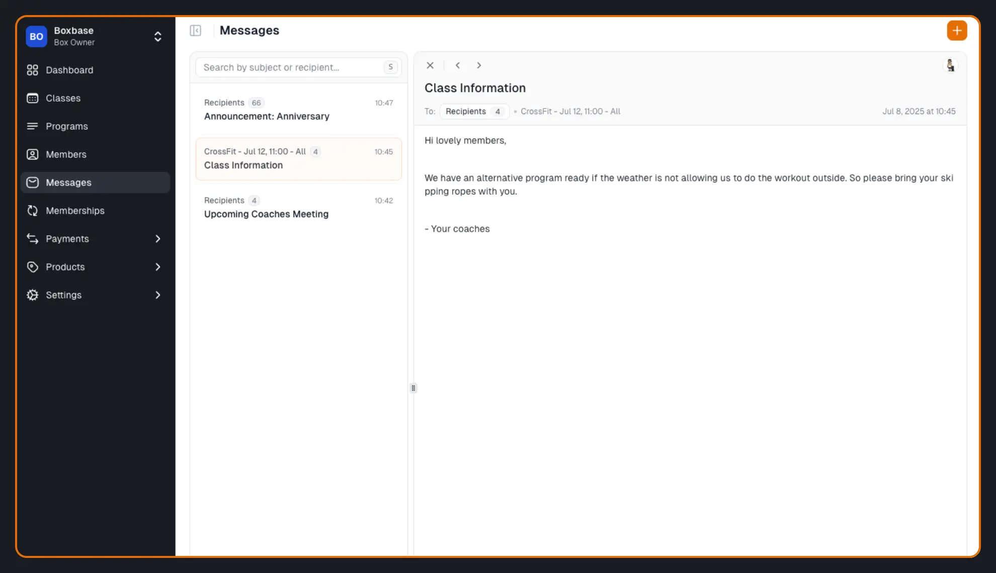Open the Programs section in sidebar
The image size is (996, 573).
pos(66,126)
